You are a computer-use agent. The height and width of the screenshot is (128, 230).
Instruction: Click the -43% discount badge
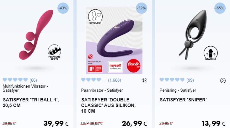[x=63, y=8]
